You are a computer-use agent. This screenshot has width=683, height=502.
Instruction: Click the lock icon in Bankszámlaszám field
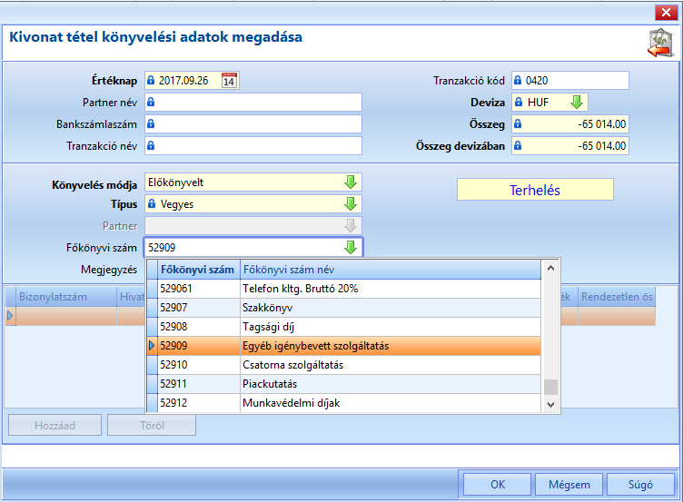(151, 123)
